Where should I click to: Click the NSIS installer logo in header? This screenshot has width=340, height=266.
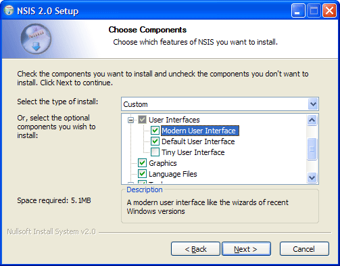tap(36, 39)
